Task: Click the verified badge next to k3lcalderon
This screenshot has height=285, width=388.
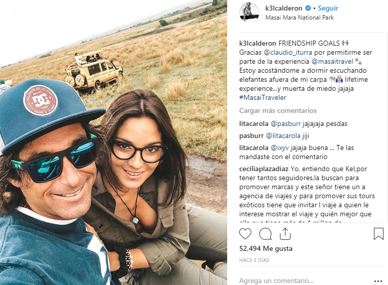Action: [x=308, y=8]
